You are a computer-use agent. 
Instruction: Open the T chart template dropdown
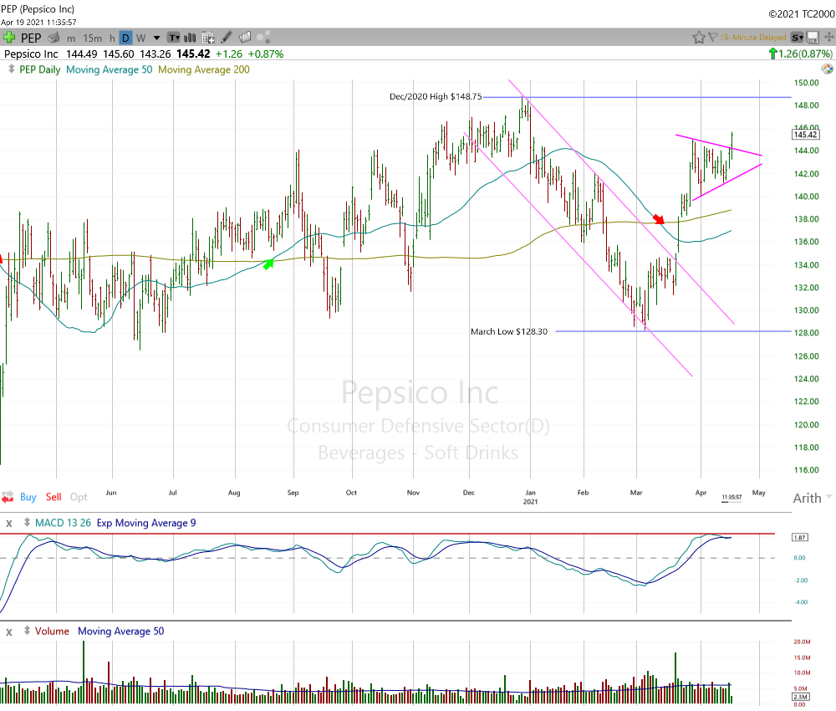[174, 38]
